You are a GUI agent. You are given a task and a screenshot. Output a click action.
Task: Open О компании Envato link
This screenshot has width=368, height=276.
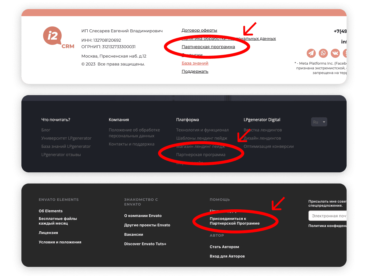[143, 216]
